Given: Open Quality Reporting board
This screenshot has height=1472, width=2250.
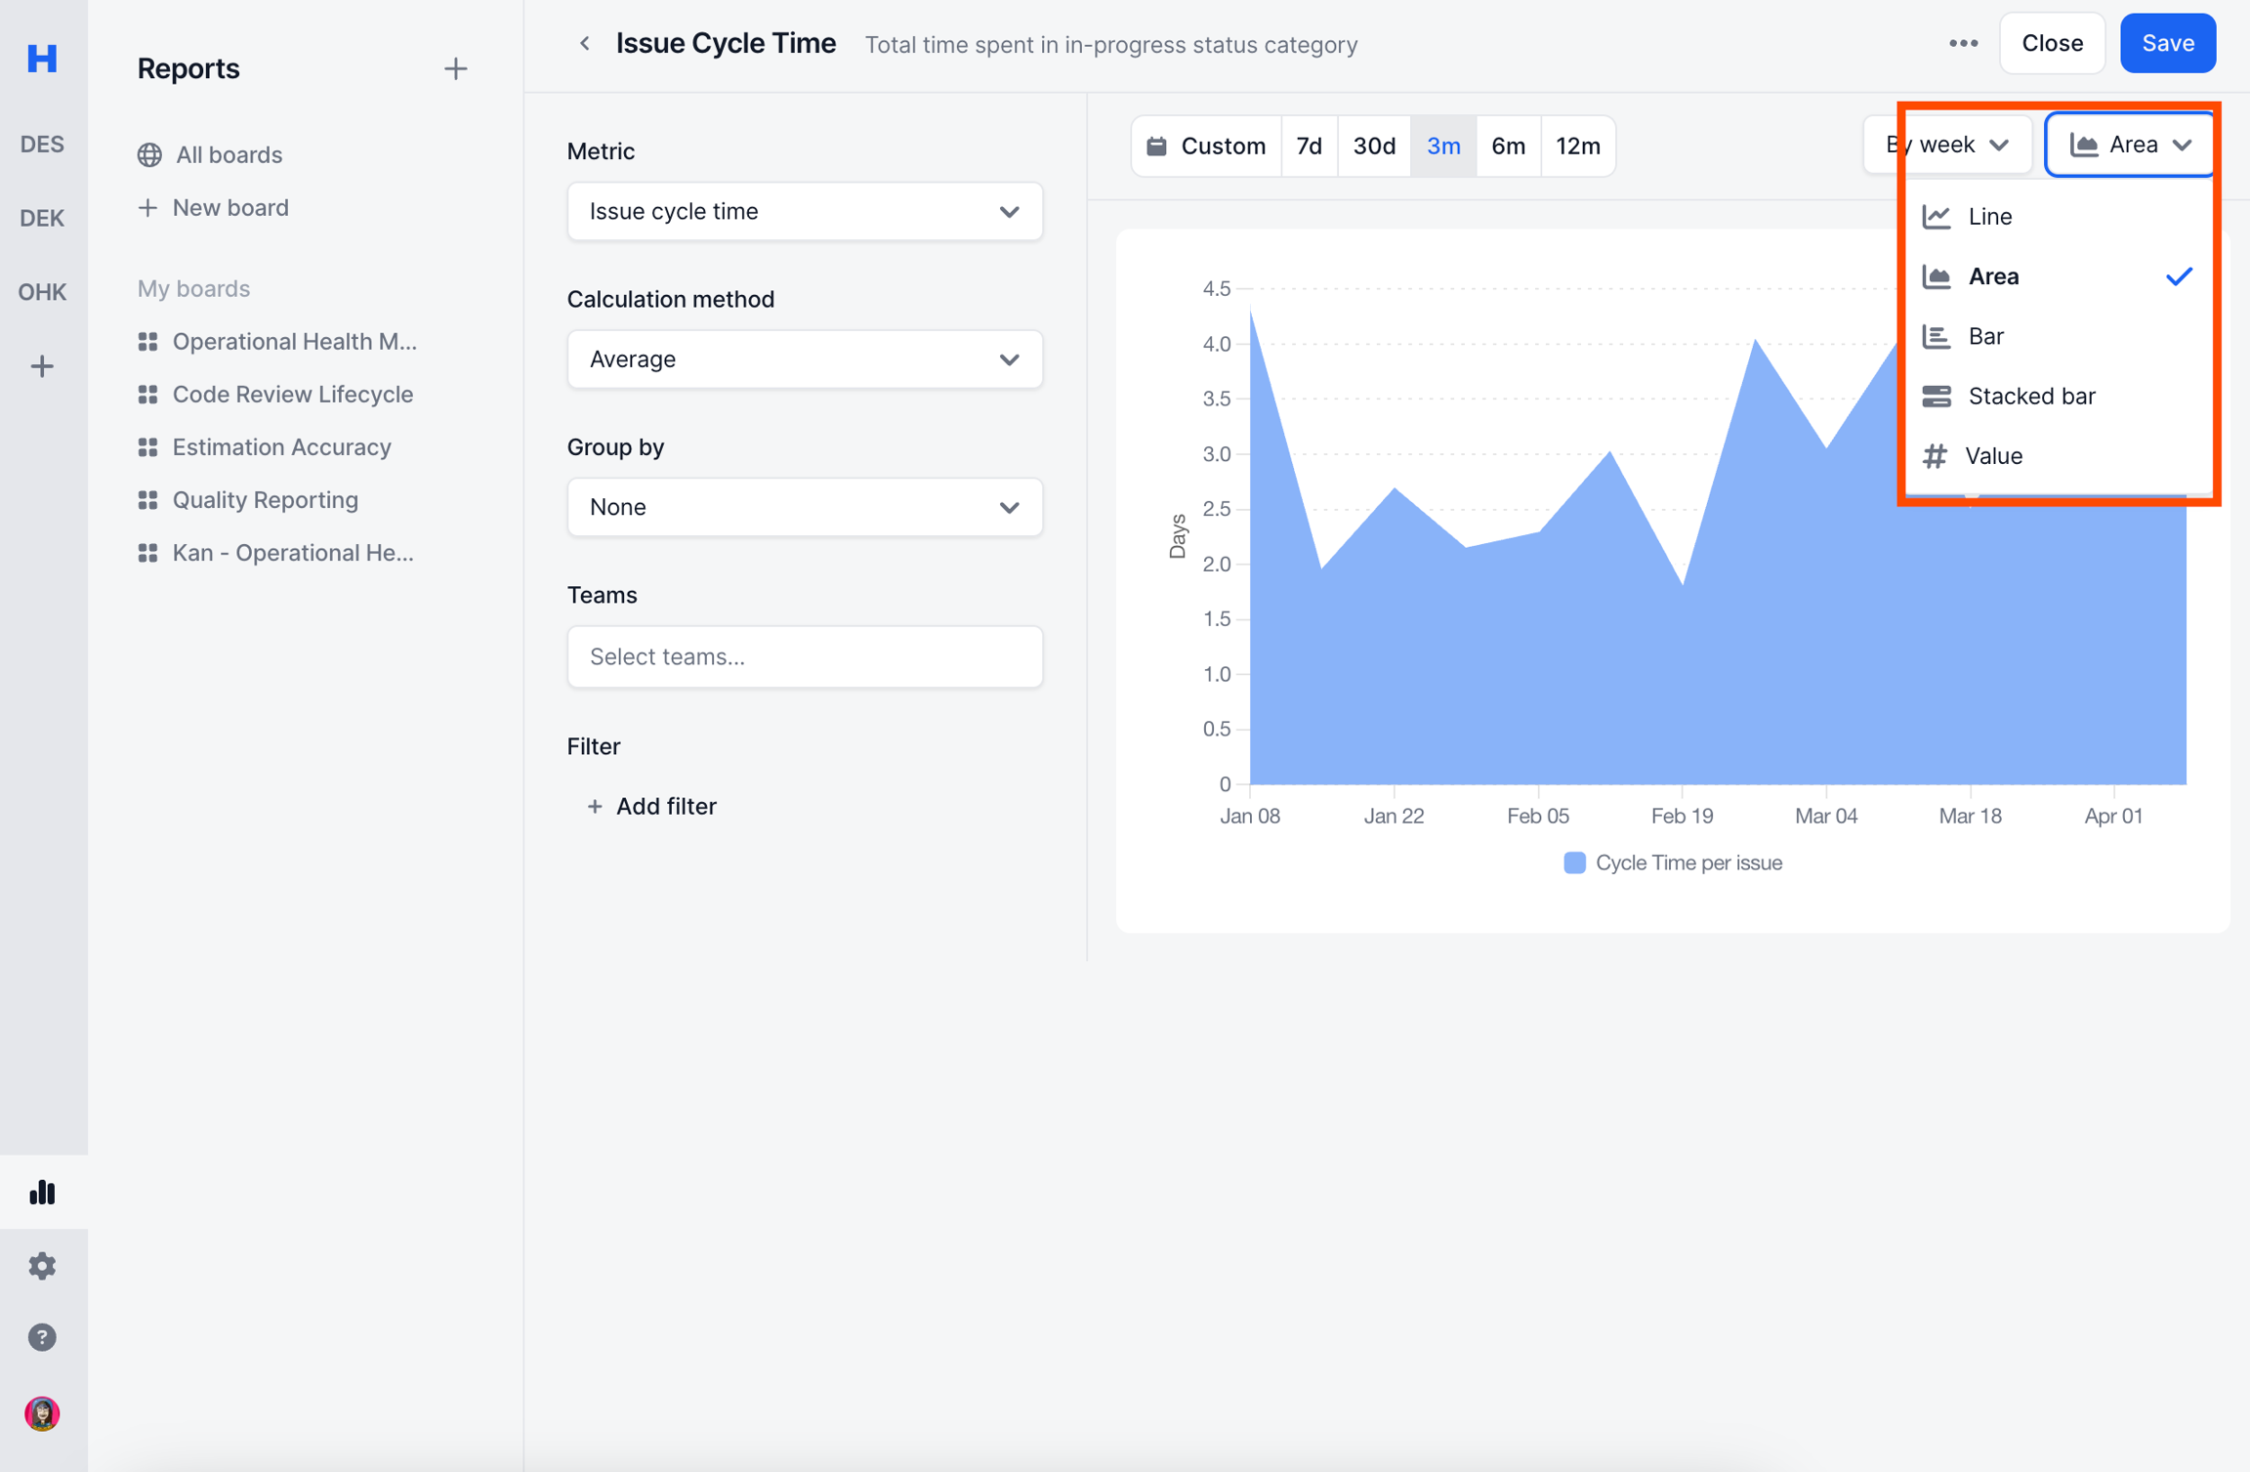Looking at the screenshot, I should [266, 500].
